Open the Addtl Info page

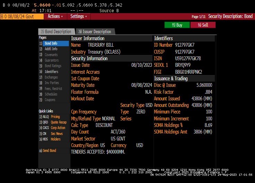click(x=54, y=49)
